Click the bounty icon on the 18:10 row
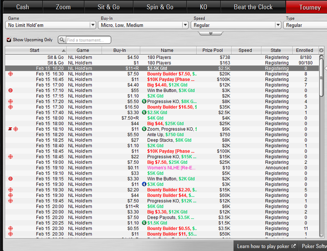This screenshot has width=327, height=251. pos(15,129)
